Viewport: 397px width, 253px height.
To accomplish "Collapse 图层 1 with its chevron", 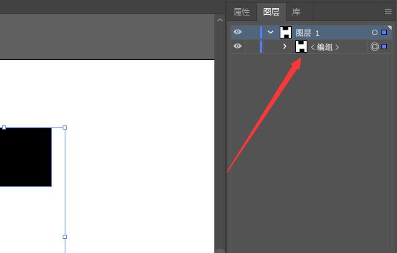I will tap(270, 32).
